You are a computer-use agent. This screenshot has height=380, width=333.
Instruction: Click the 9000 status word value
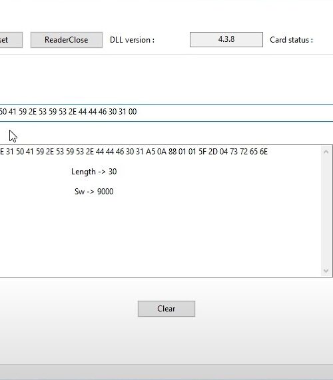tap(105, 192)
